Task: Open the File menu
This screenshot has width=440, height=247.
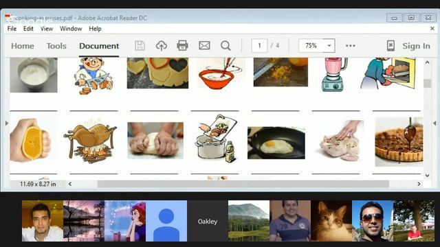Action: [12, 29]
